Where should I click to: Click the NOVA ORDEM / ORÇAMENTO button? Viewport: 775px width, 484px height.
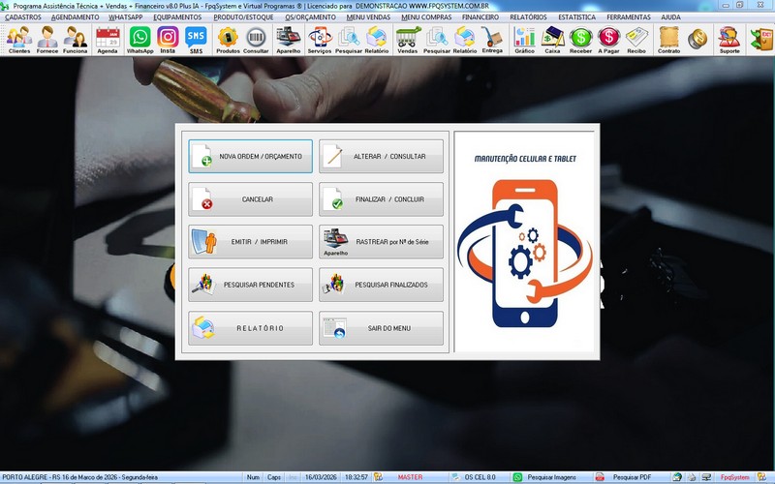(250, 156)
